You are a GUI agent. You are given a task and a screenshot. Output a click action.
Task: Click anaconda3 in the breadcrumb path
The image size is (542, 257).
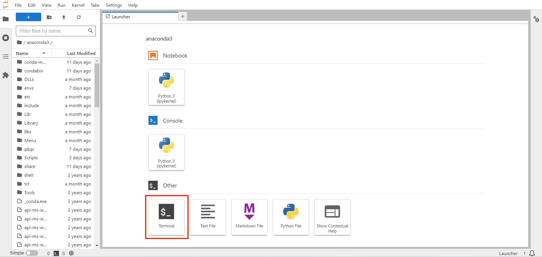tap(38, 42)
